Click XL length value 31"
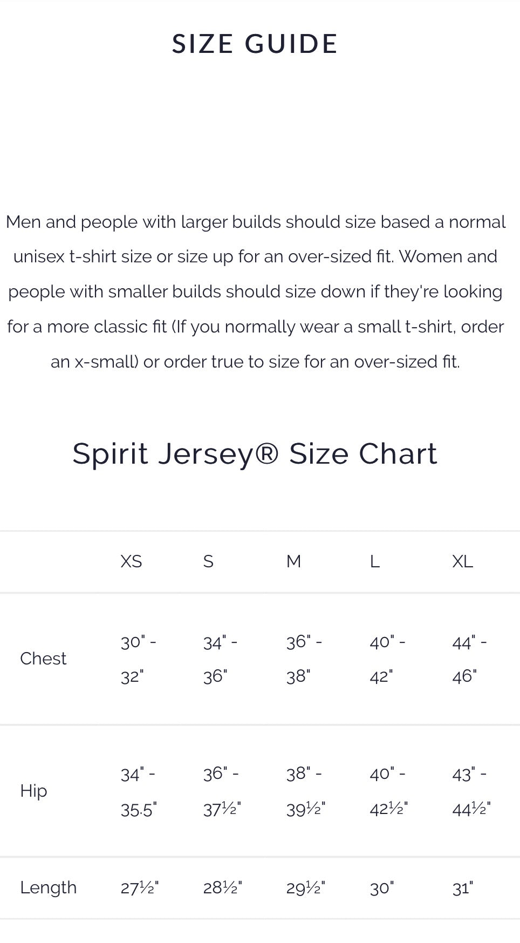Viewport: 520px width, 943px height. point(462,888)
